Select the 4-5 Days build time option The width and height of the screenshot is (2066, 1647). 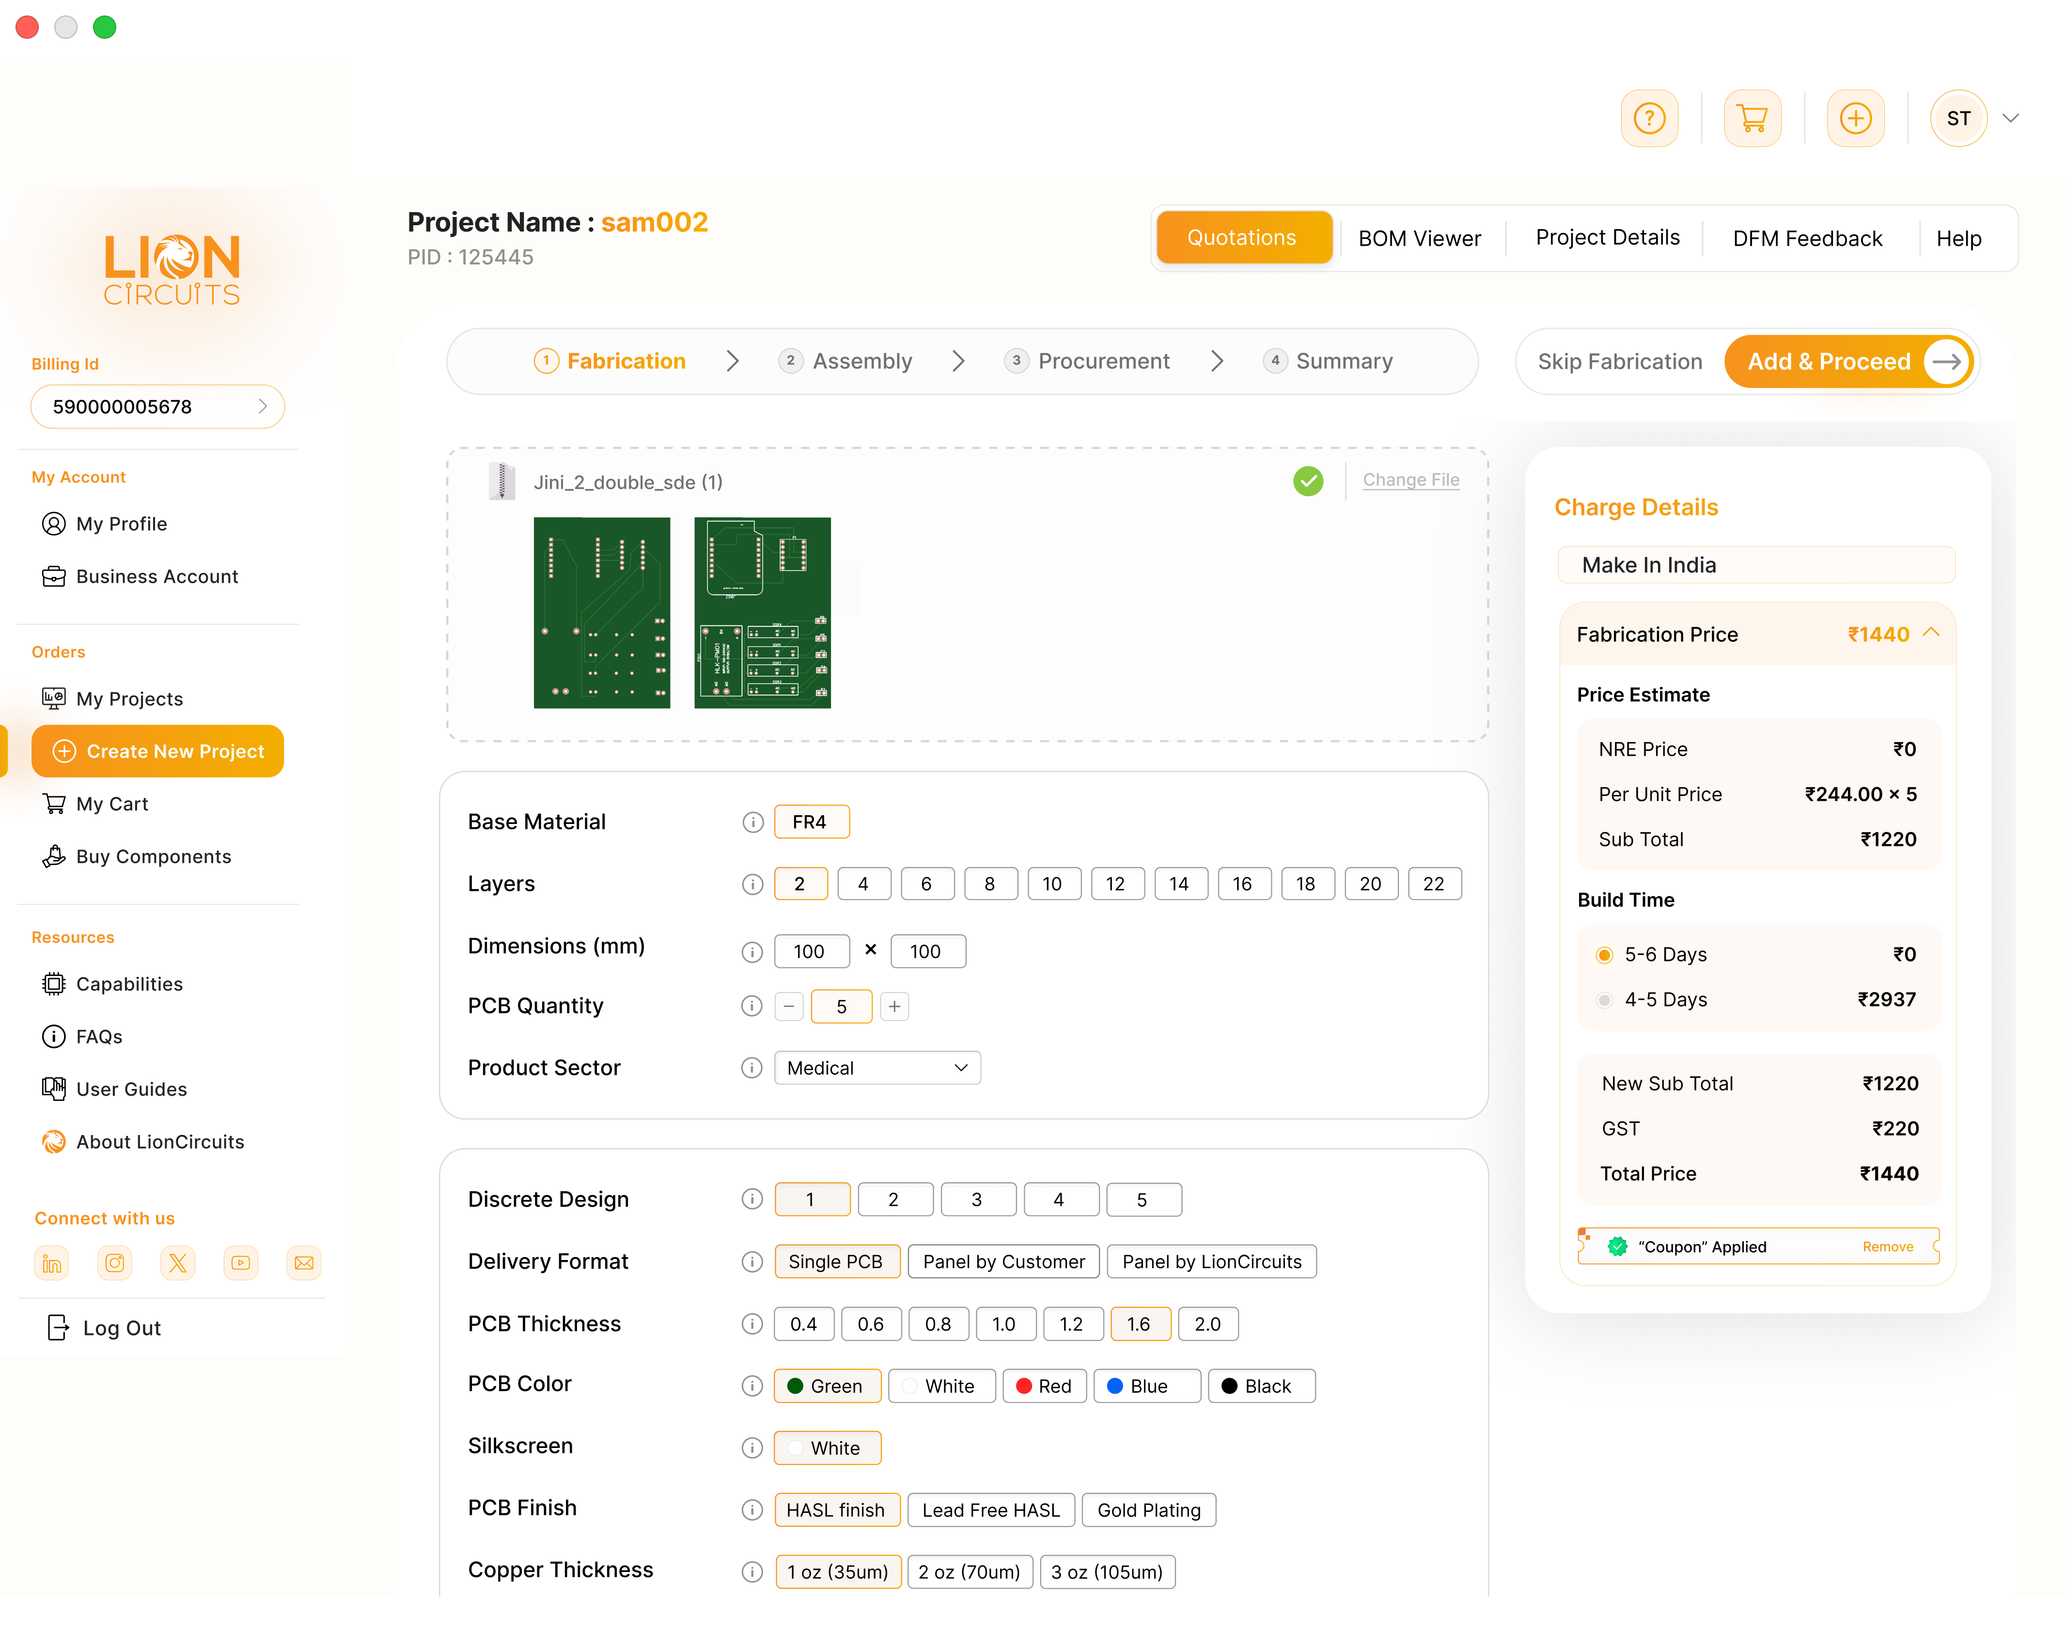click(x=1604, y=999)
